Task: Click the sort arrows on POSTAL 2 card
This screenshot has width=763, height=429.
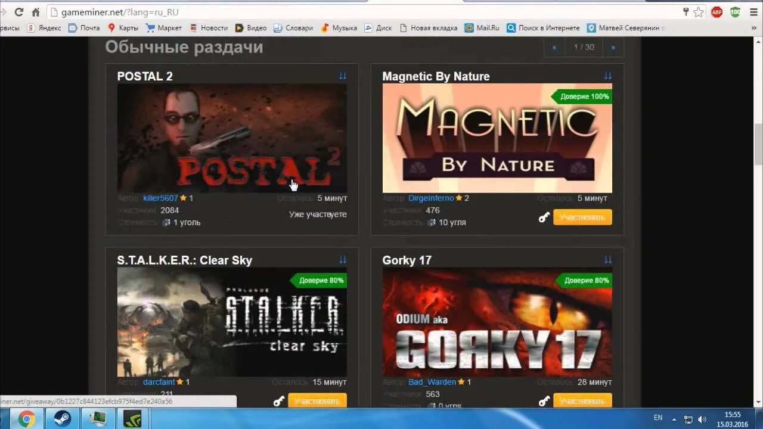Action: tap(342, 76)
